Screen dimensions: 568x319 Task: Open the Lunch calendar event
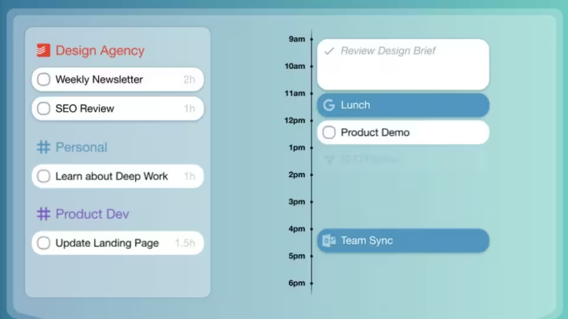pyautogui.click(x=403, y=105)
